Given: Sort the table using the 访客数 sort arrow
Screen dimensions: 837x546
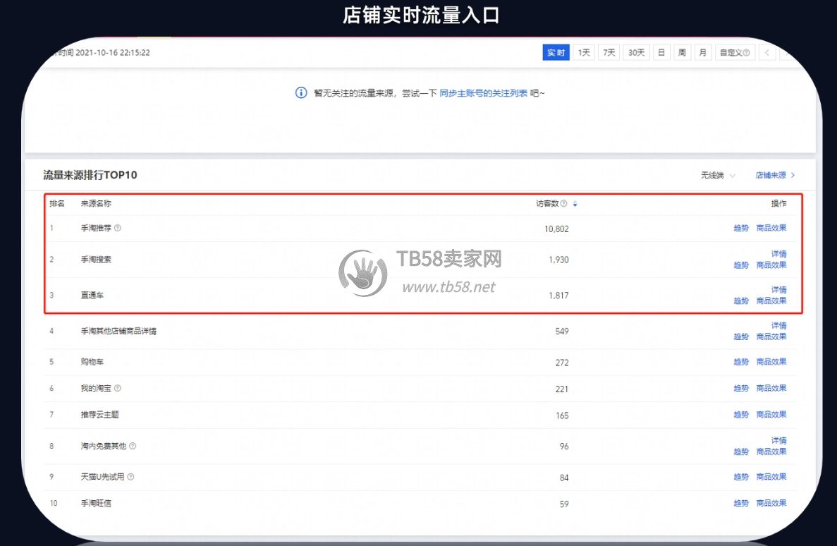Looking at the screenshot, I should [x=575, y=204].
